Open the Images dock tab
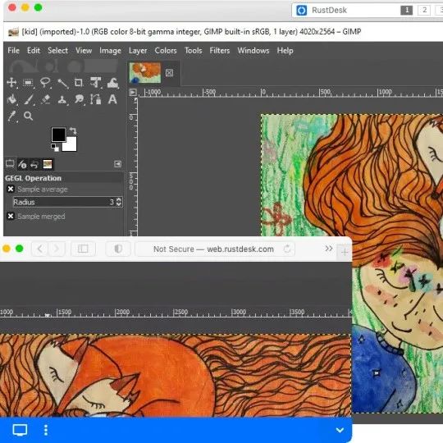 [x=48, y=164]
